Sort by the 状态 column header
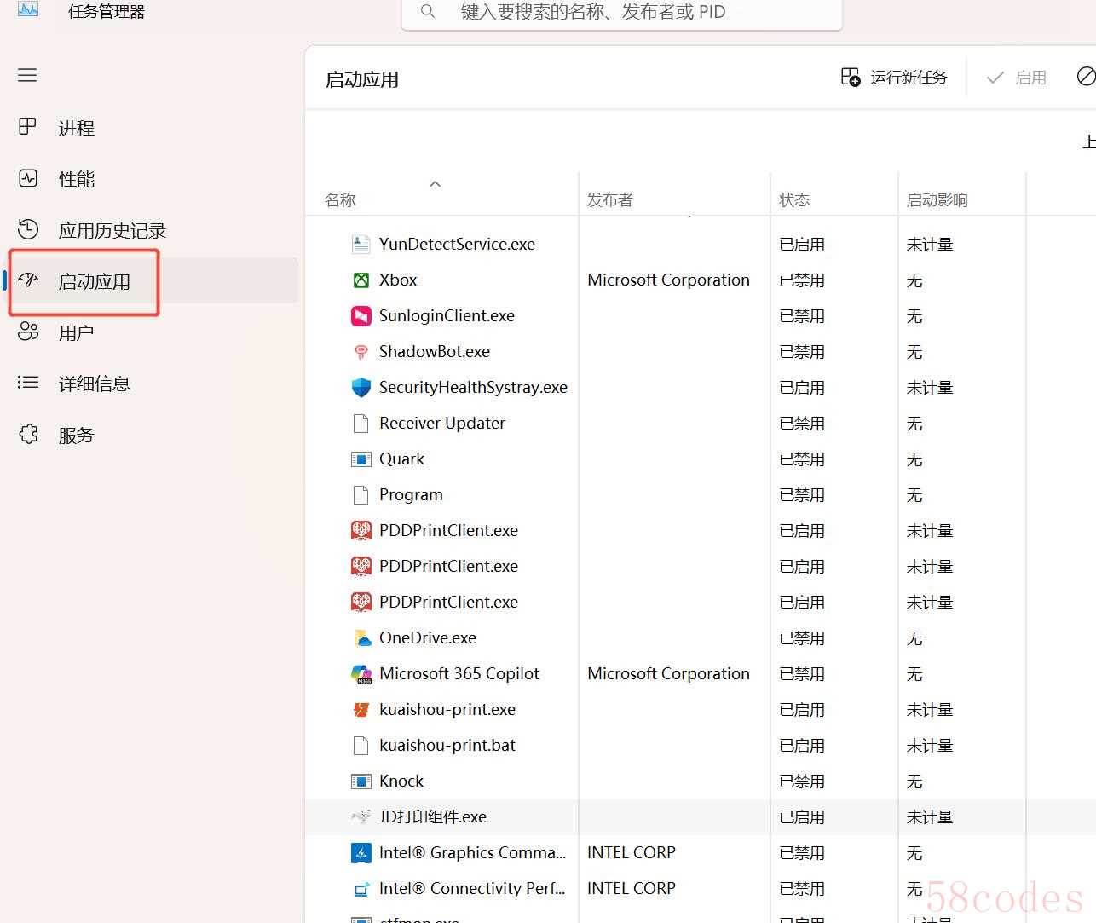Viewport: 1096px width, 923px height. (794, 199)
